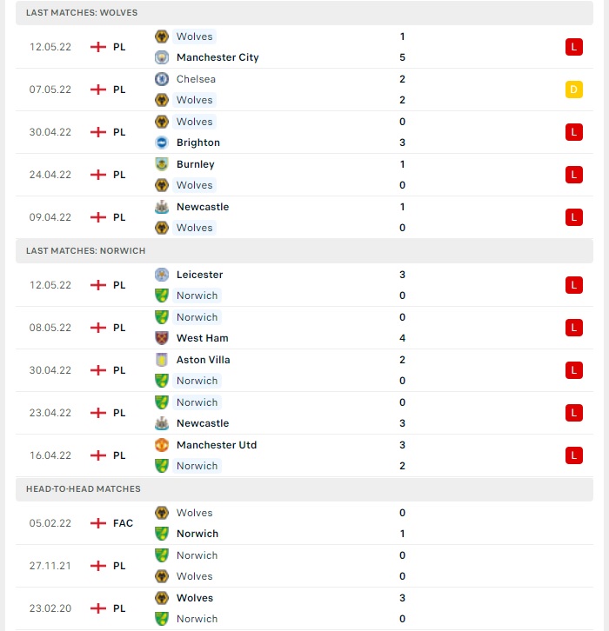This screenshot has width=609, height=631.
Task: Open Norwich link in 27.11.21 match
Action: [x=197, y=555]
